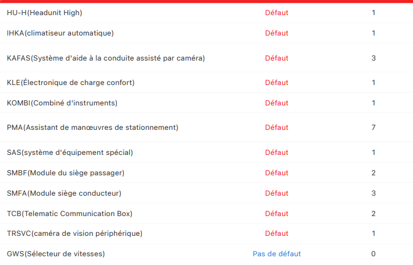The height and width of the screenshot is (265, 413).
Task: Select the HU-H (Headunit High) module row
Action: (44, 13)
